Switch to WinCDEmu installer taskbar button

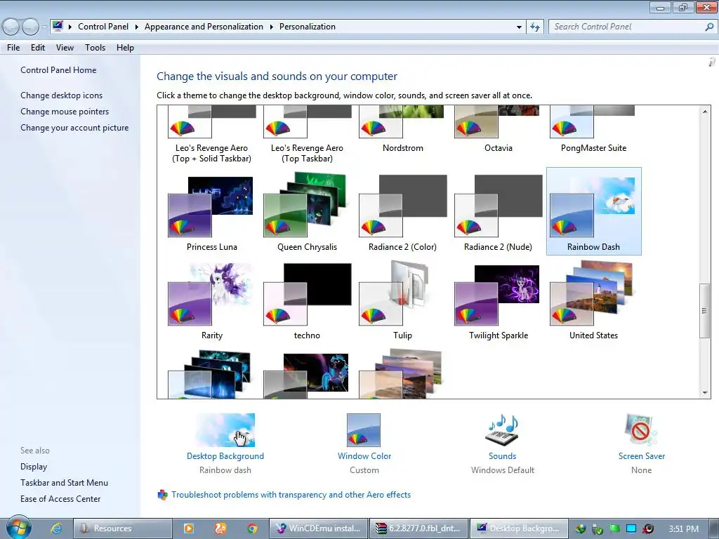click(318, 528)
